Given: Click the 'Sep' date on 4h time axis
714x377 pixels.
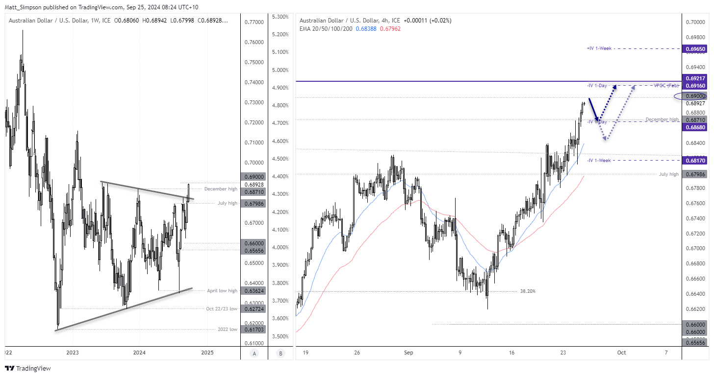Looking at the screenshot, I should point(409,353).
